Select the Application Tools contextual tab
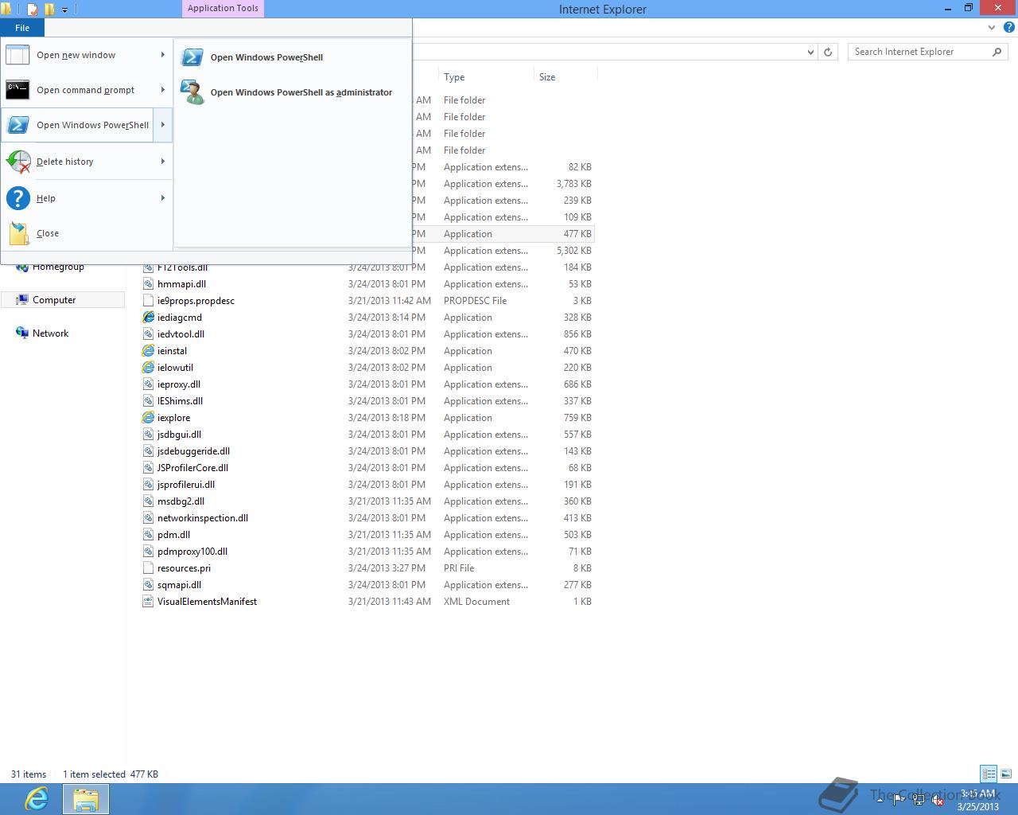The image size is (1018, 815). pos(223,9)
